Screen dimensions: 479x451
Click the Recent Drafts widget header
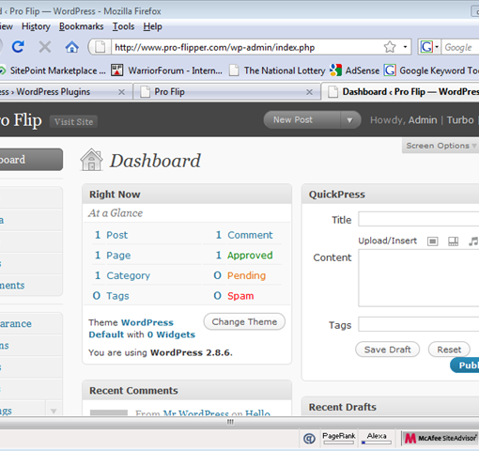pyautogui.click(x=391, y=407)
